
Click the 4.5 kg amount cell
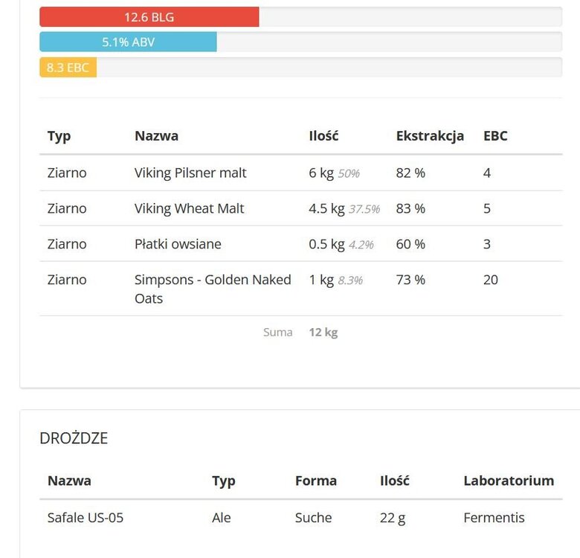(x=326, y=208)
